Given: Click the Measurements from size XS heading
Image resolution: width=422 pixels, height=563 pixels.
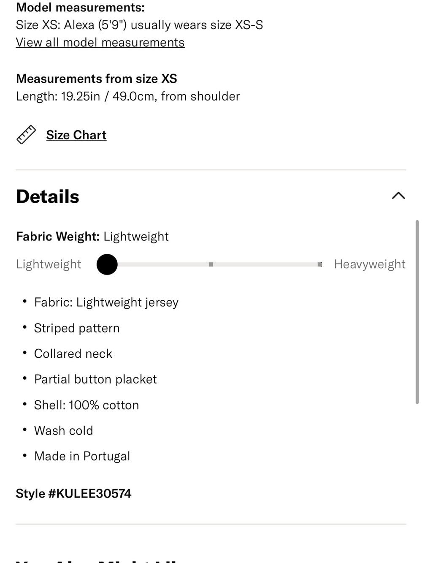Looking at the screenshot, I should [x=97, y=79].
